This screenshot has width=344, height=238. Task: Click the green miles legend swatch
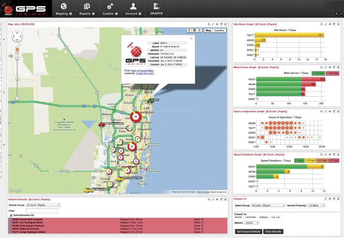[x=318, y=73]
